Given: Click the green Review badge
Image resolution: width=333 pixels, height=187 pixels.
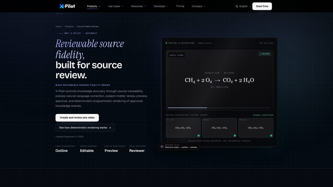Looking at the screenshot, I should pos(265,54).
